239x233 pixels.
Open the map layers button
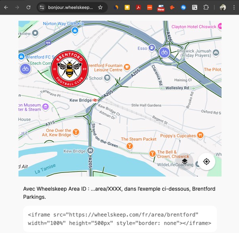pyautogui.click(x=185, y=161)
